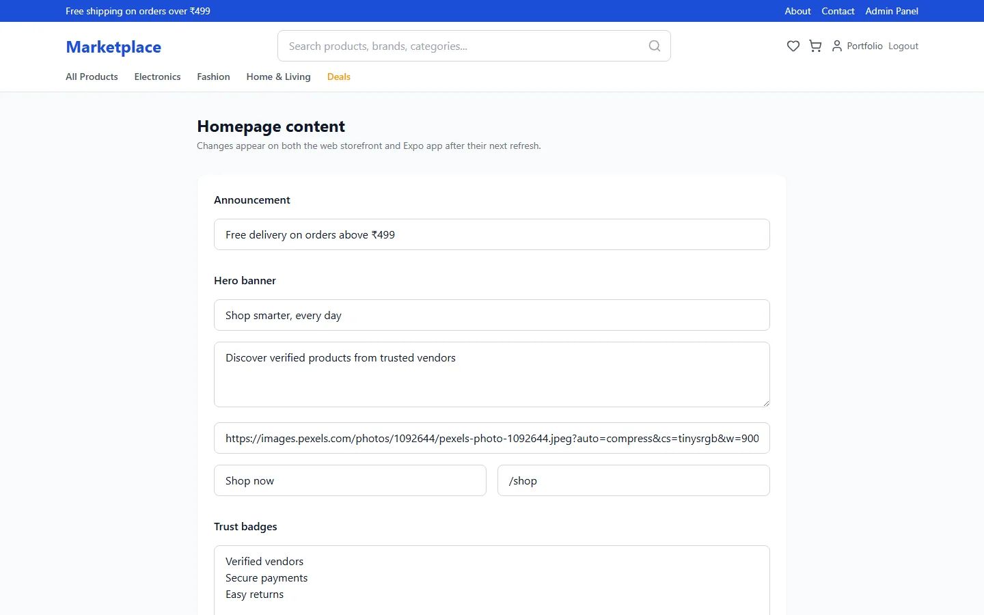Click the Logout link
The height and width of the screenshot is (615, 984).
[903, 46]
